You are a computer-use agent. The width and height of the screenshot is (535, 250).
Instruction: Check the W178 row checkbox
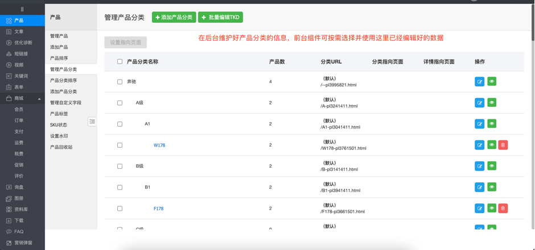[x=120, y=145]
